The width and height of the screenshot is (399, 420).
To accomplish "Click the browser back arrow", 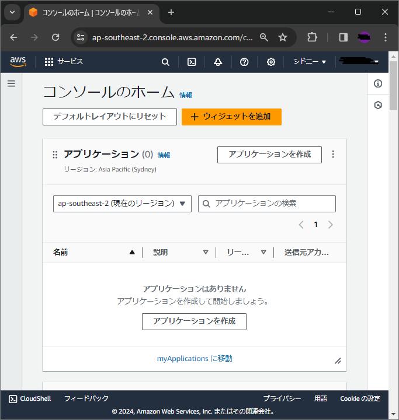I will tap(13, 37).
